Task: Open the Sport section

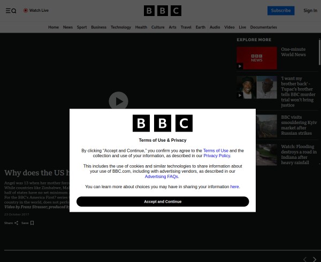Action: coord(82,27)
